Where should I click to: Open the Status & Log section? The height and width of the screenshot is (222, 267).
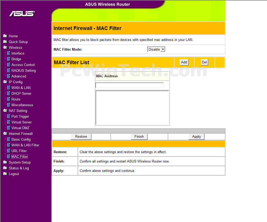click(19, 168)
